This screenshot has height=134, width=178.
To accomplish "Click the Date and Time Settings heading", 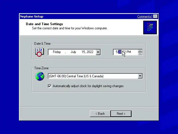I will click(44, 24).
